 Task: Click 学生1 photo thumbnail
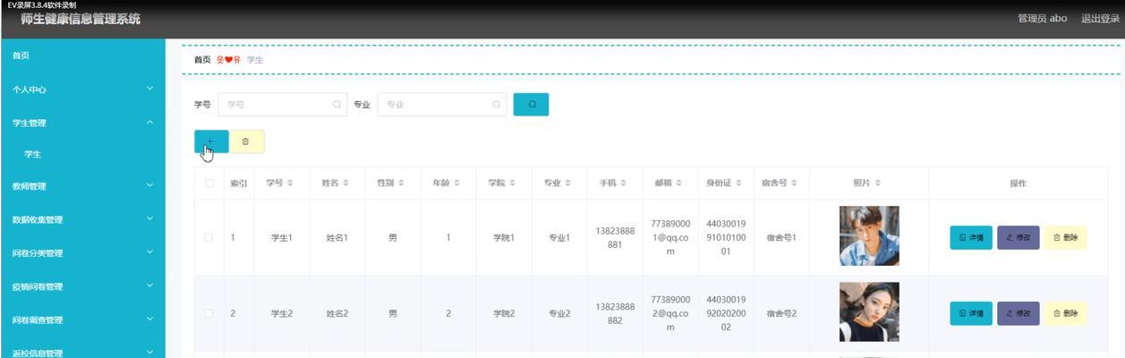pos(869,236)
